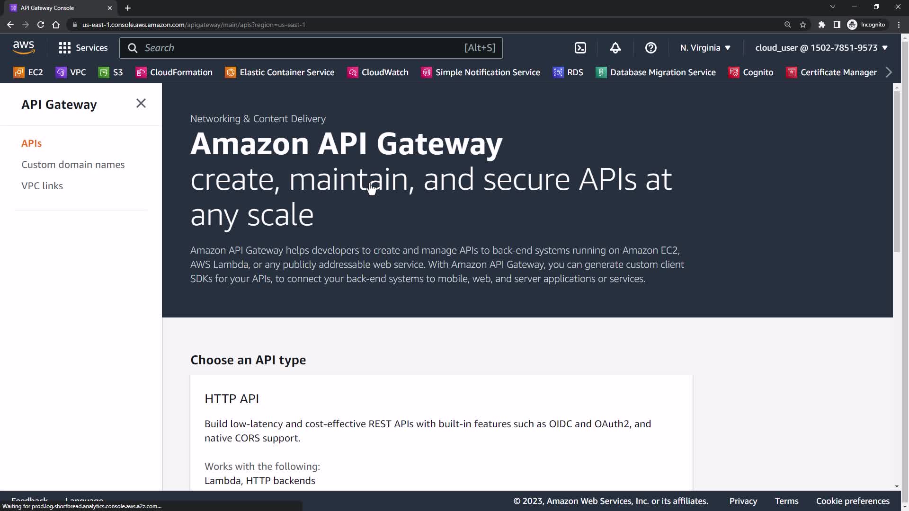Expand the N. Virginia region dropdown
Image resolution: width=909 pixels, height=511 pixels.
[x=705, y=48]
